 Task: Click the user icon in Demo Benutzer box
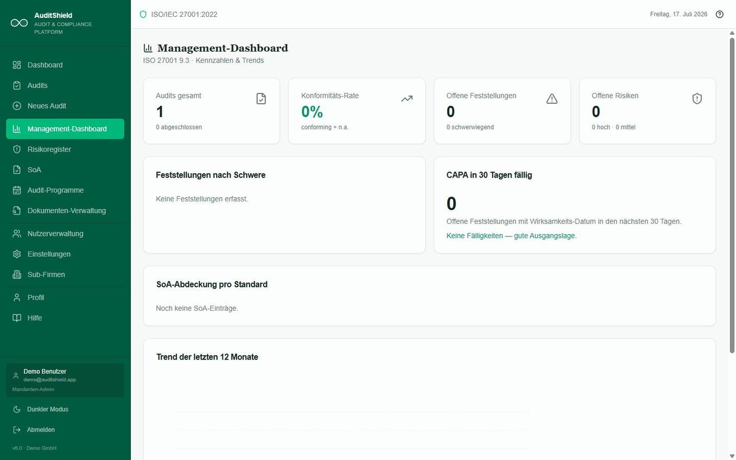click(x=16, y=375)
